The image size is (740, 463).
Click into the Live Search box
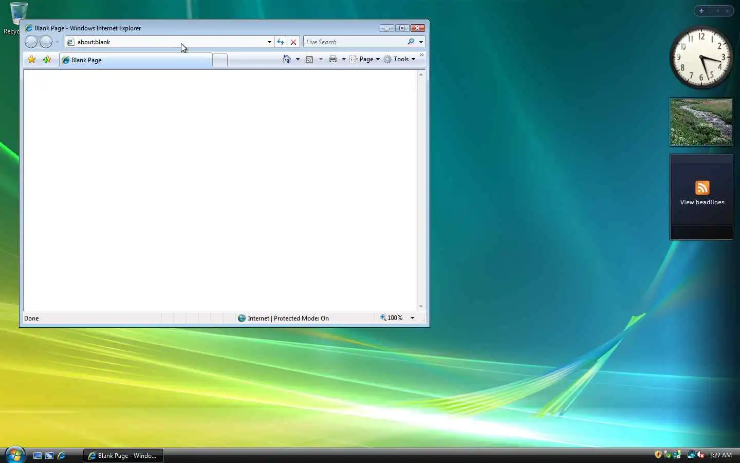[355, 42]
